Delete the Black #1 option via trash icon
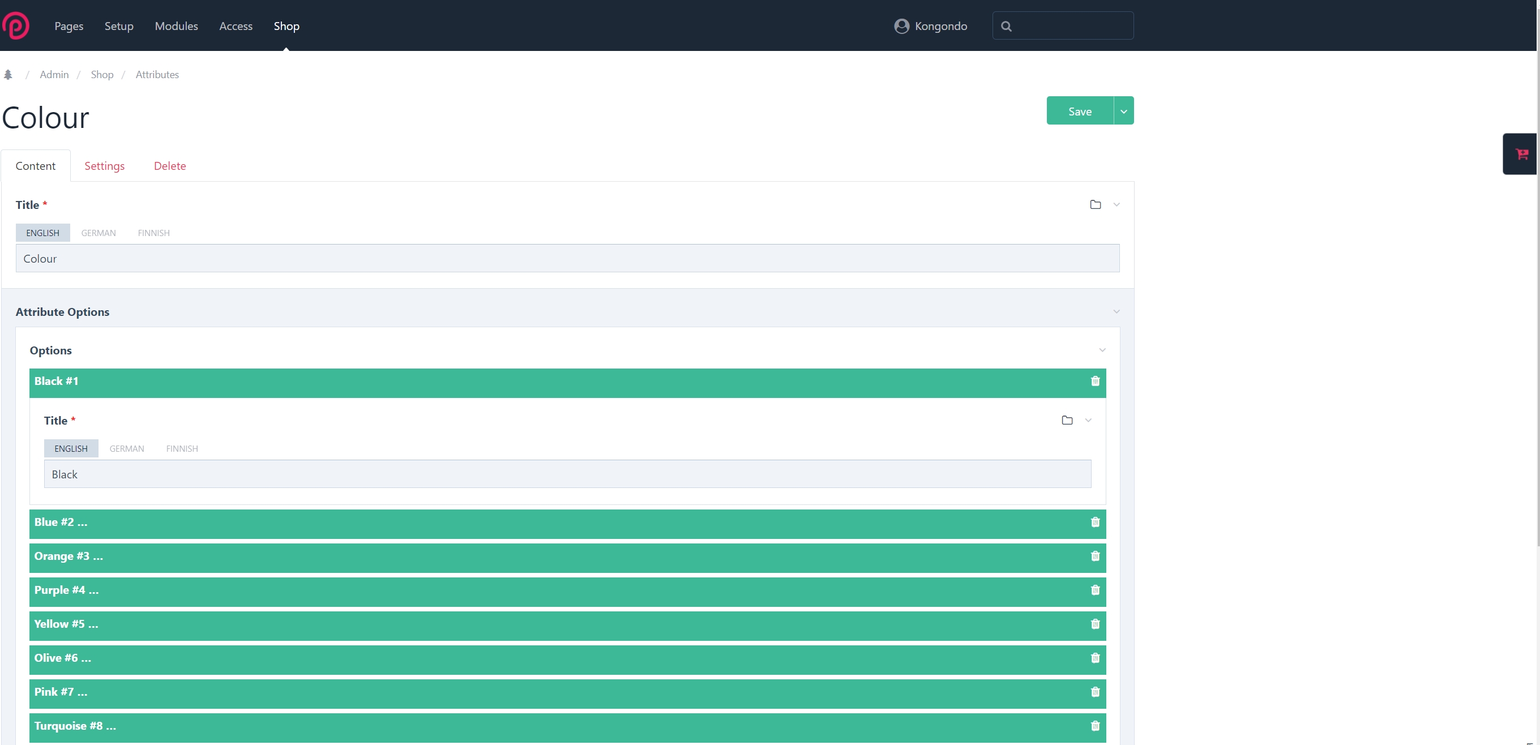The height and width of the screenshot is (745, 1540). 1095,381
